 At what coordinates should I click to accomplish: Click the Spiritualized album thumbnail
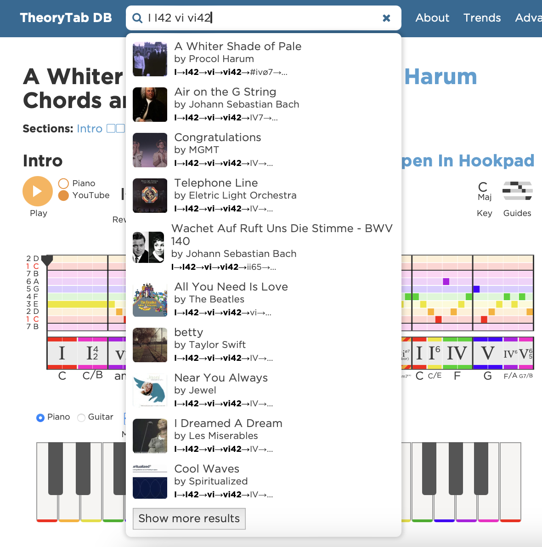pos(150,481)
